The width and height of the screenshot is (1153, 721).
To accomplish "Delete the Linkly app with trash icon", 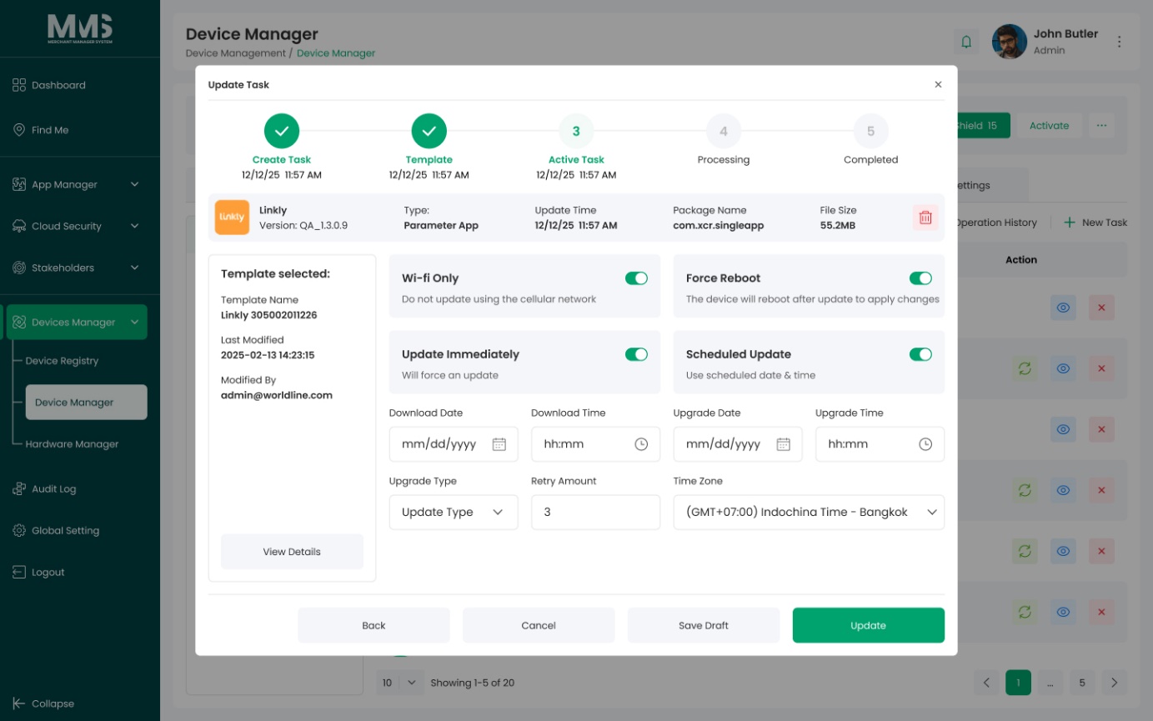I will click(925, 218).
